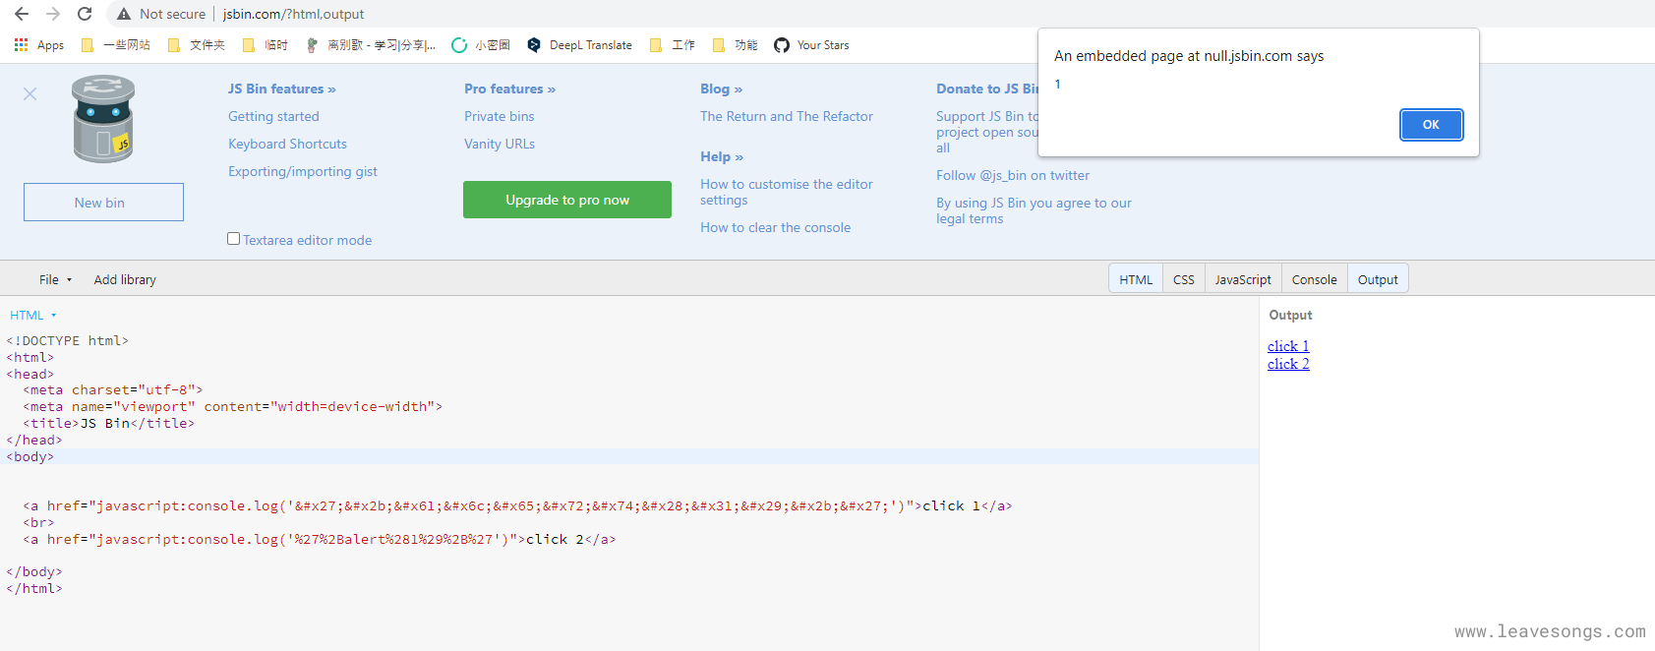Click the JS Bin robot logo
Image resolution: width=1655 pixels, height=651 pixels.
click(102, 120)
